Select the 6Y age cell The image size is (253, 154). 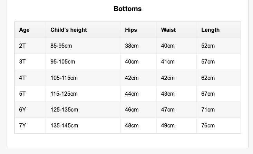(x=22, y=109)
